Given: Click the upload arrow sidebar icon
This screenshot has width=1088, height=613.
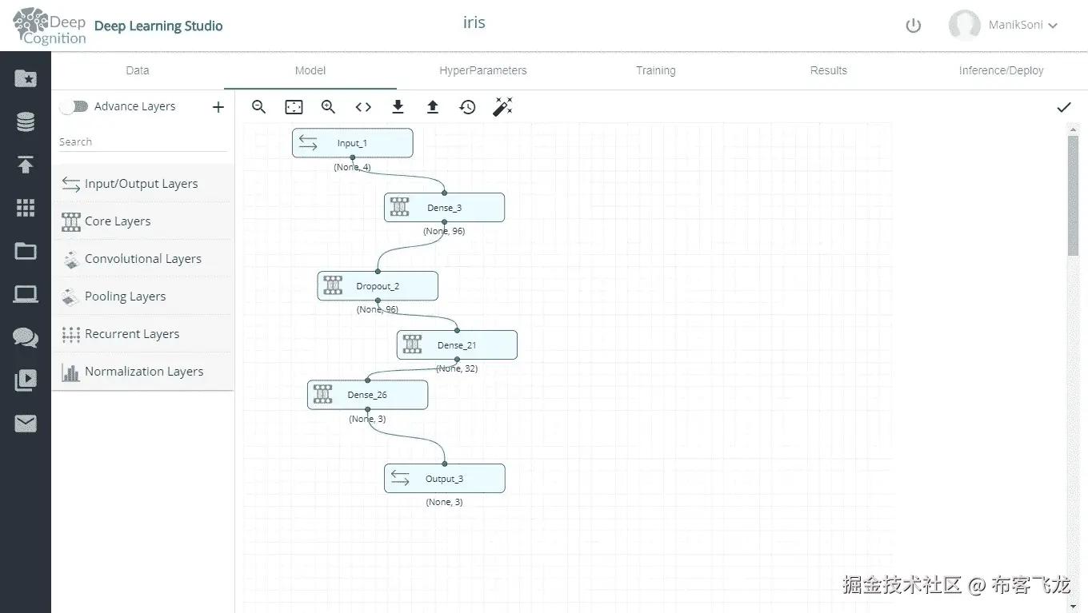Looking at the screenshot, I should pos(26,165).
